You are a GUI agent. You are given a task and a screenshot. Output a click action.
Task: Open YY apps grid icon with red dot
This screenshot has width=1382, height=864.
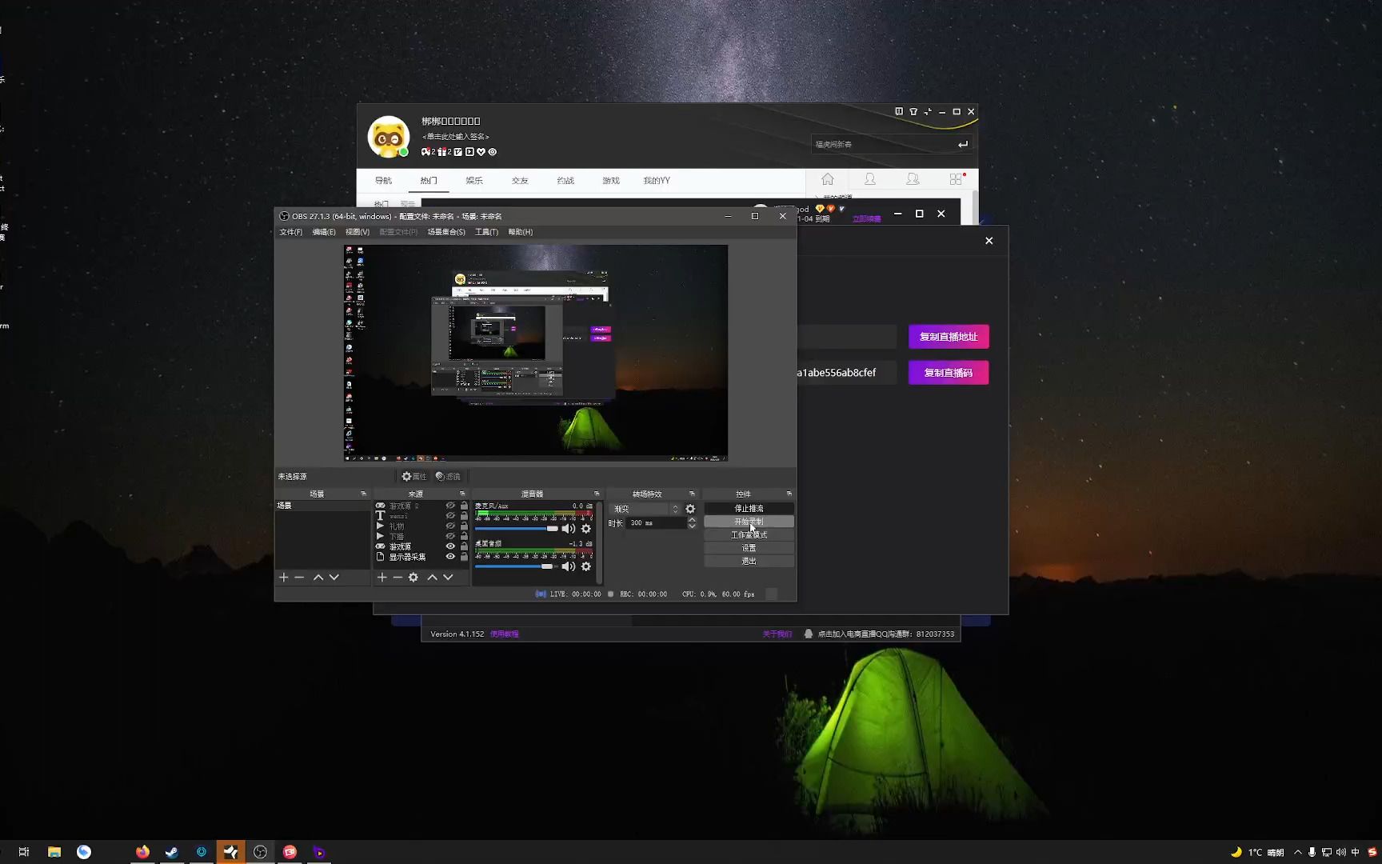click(x=957, y=179)
